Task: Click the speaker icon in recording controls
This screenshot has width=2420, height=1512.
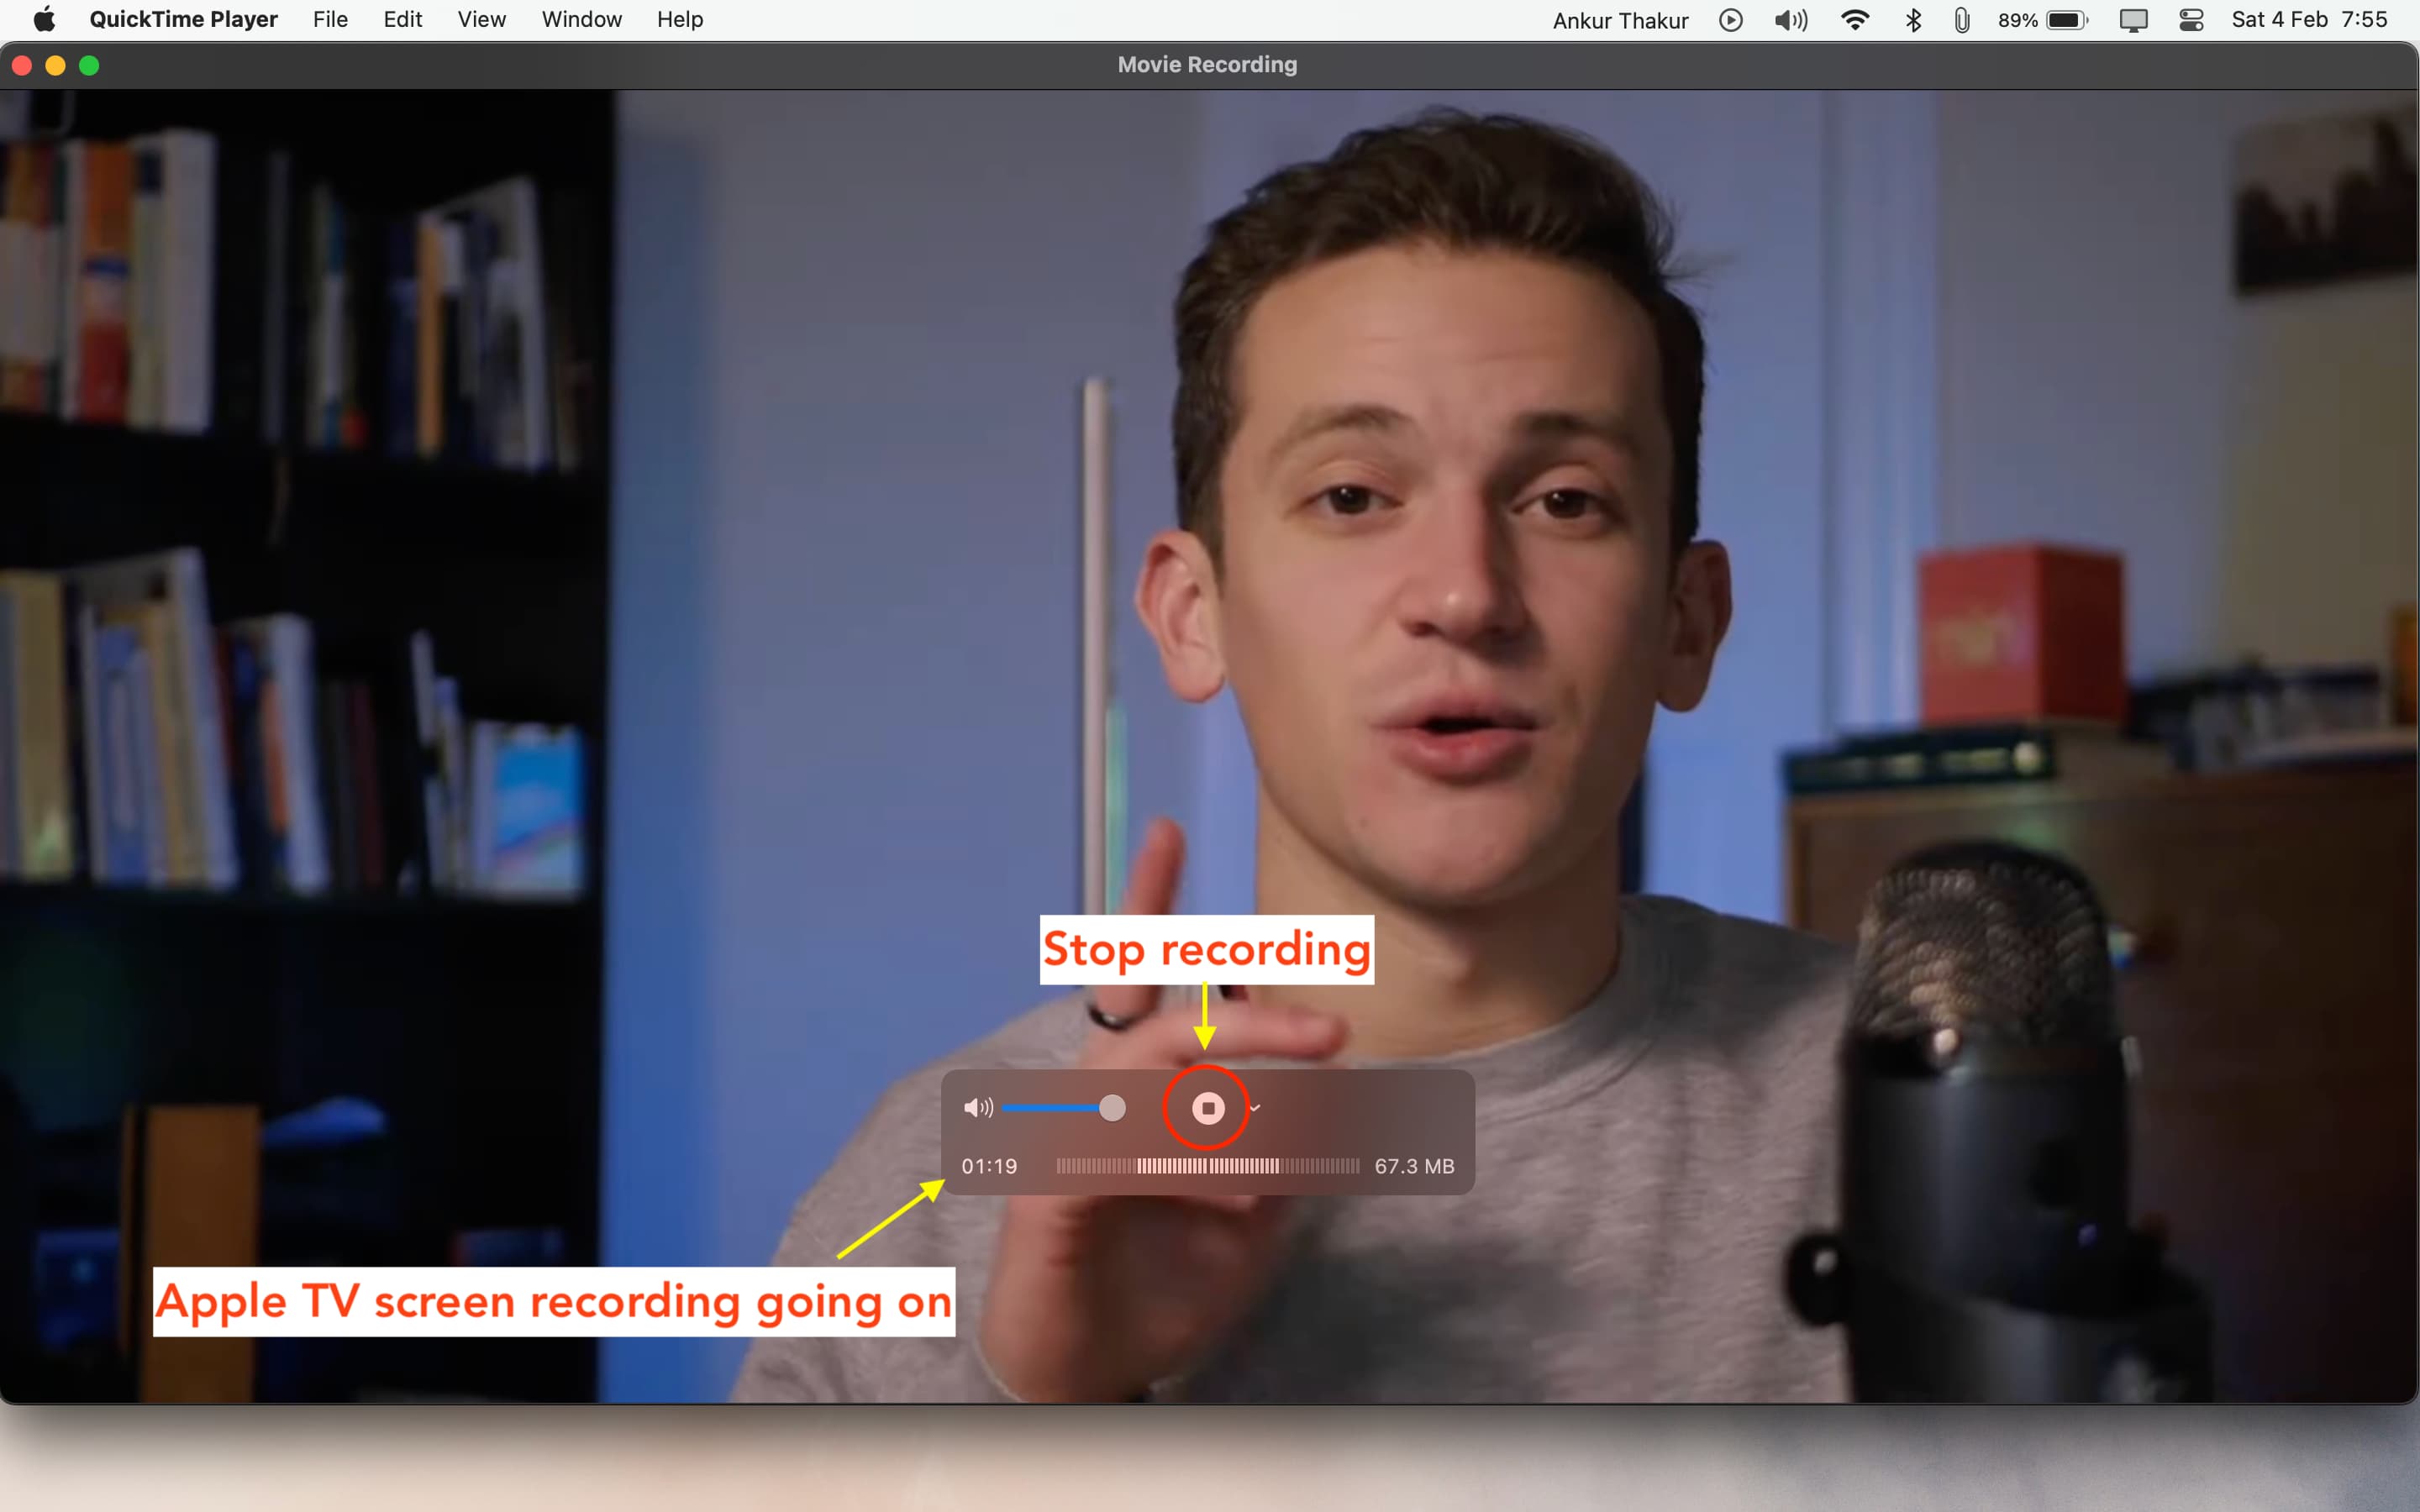Action: click(x=977, y=1108)
